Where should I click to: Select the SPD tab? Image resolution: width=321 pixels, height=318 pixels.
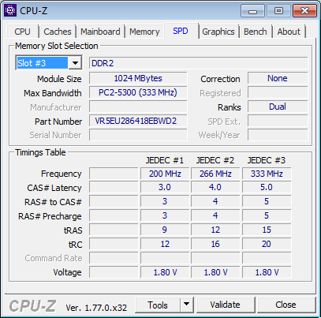click(x=181, y=31)
